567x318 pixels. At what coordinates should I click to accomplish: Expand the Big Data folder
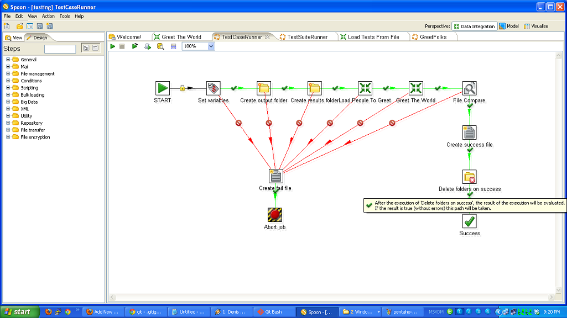[x=8, y=102]
